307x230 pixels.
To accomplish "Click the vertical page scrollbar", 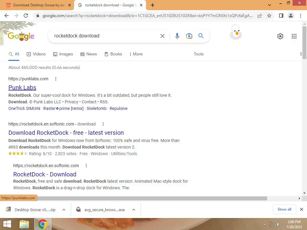I will click(304, 43).
